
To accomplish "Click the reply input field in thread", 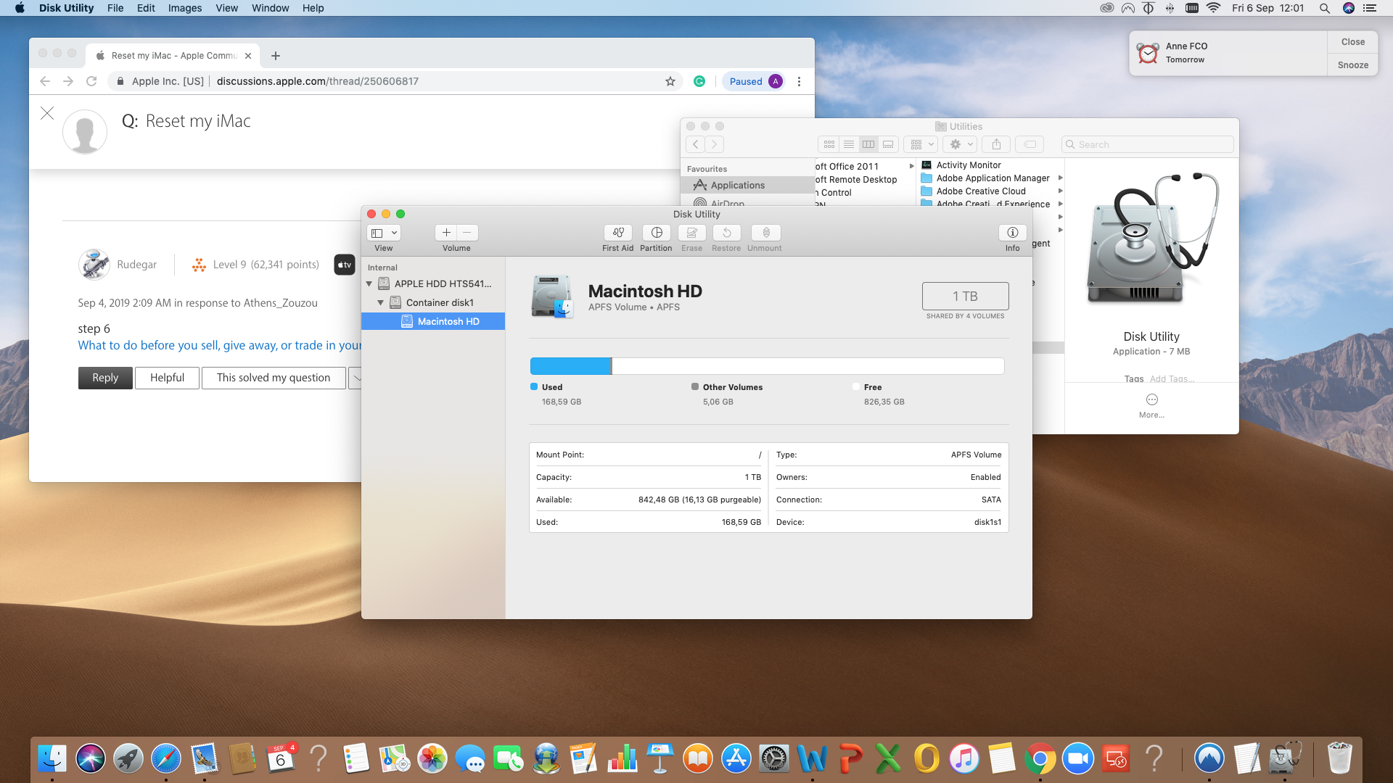I will click(104, 377).
